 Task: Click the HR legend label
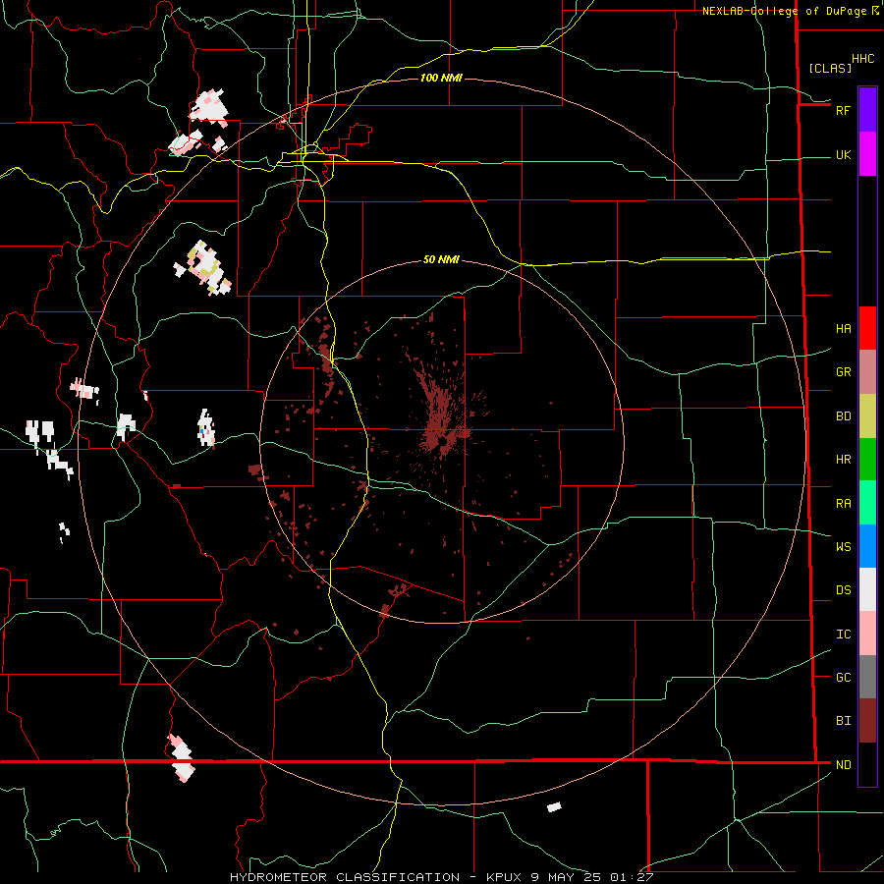[x=843, y=460]
